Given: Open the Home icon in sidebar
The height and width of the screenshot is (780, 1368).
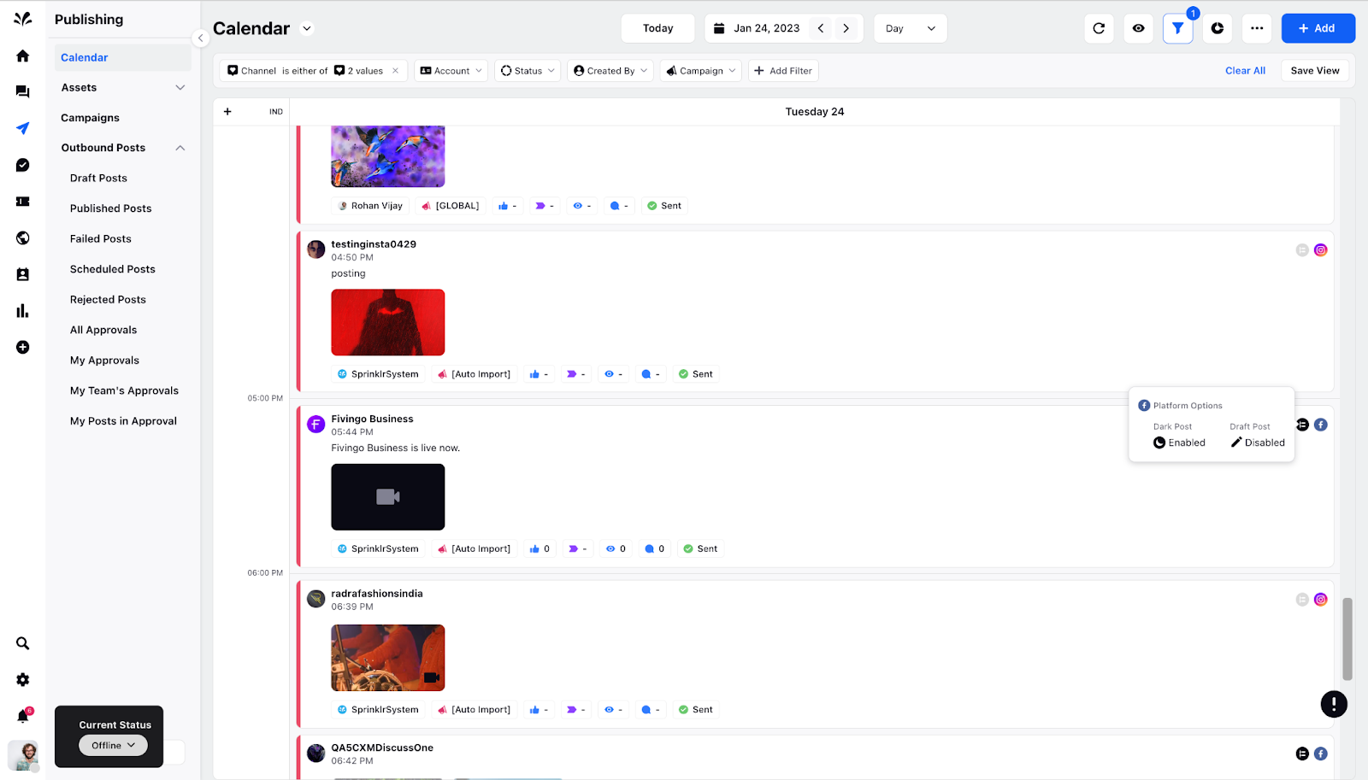Looking at the screenshot, I should pos(23,56).
